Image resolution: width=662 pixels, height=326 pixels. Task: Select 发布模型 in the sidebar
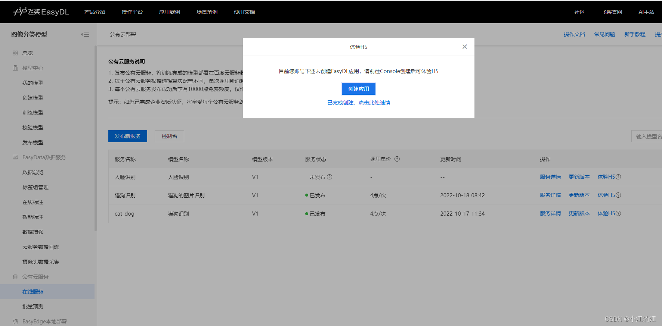[33, 142]
